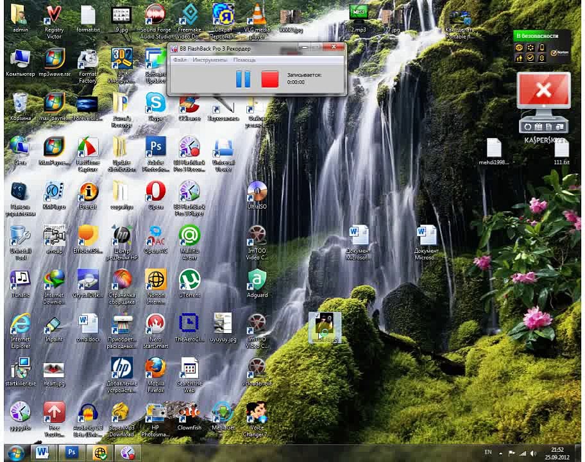Open the Файл menu in the recorder

pyautogui.click(x=180, y=60)
